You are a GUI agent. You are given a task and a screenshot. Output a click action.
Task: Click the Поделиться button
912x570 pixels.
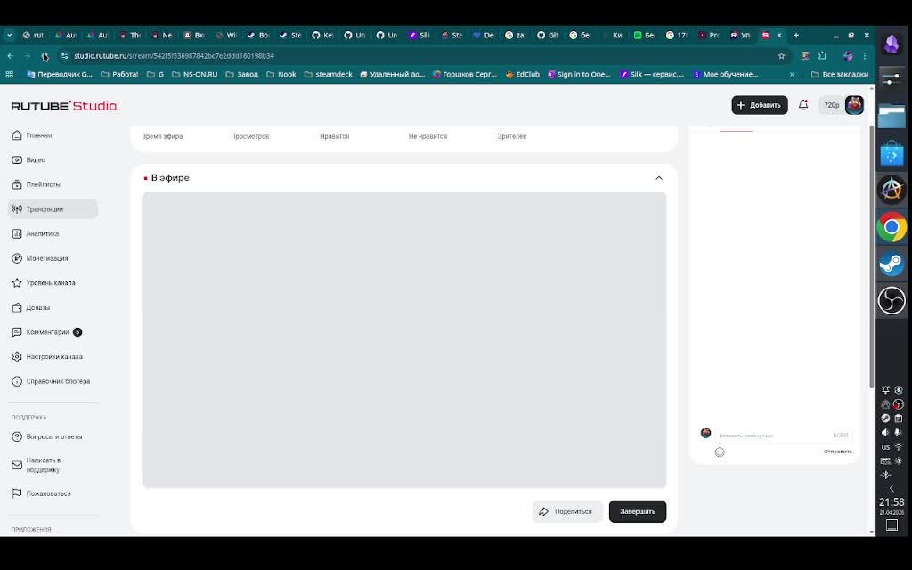[566, 512]
